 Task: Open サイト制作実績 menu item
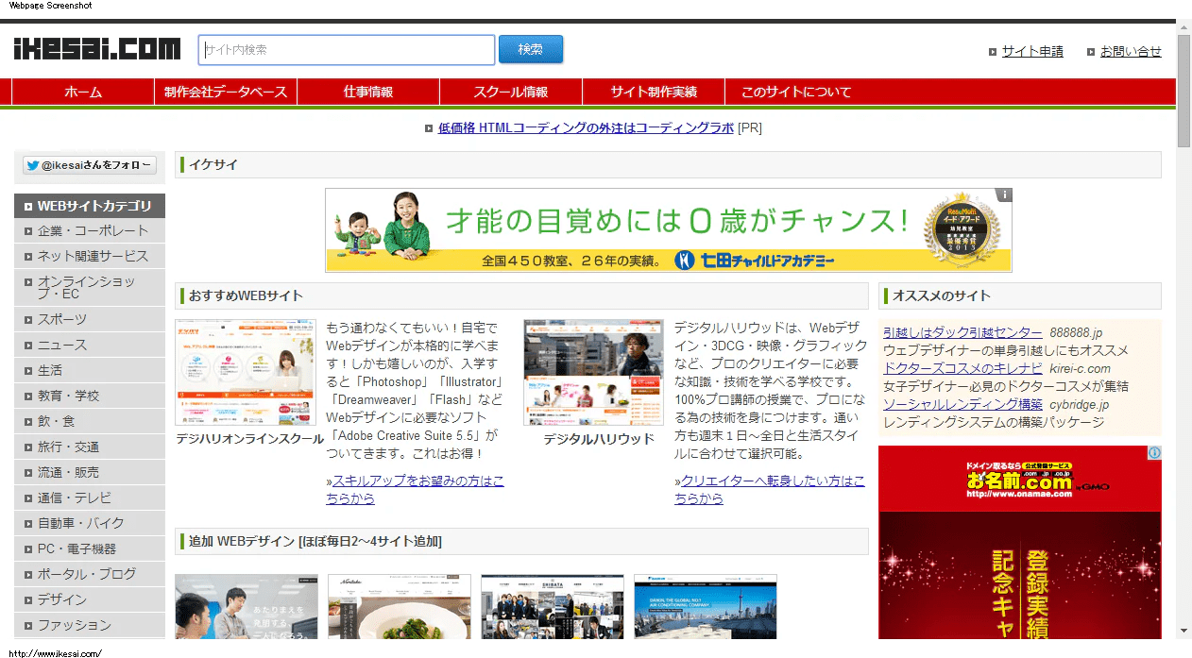[654, 92]
